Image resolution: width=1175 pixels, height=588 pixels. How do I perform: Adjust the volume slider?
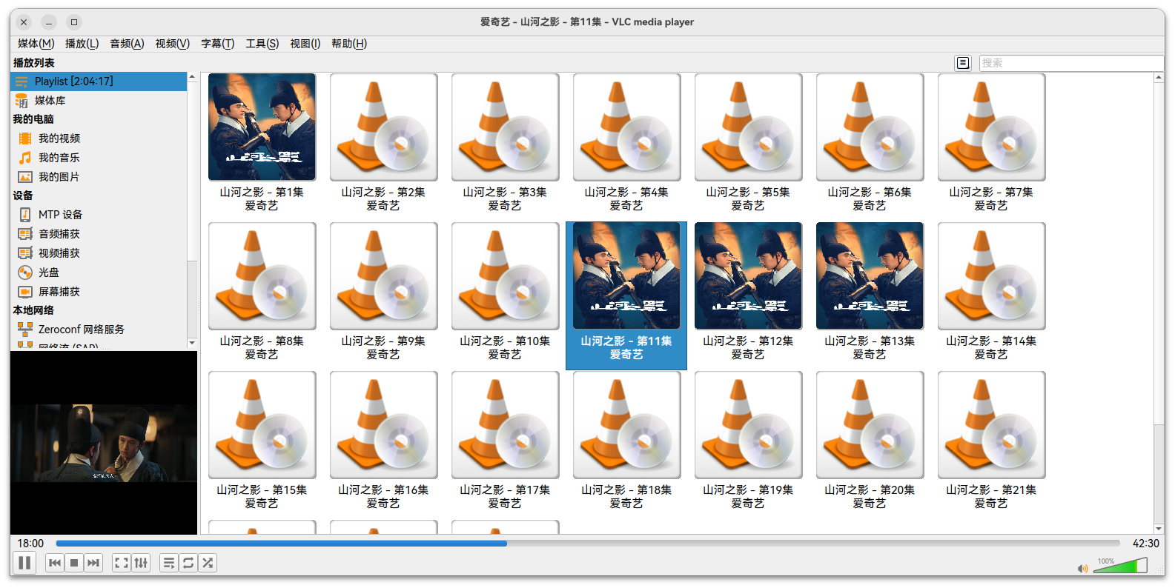pos(1120,566)
